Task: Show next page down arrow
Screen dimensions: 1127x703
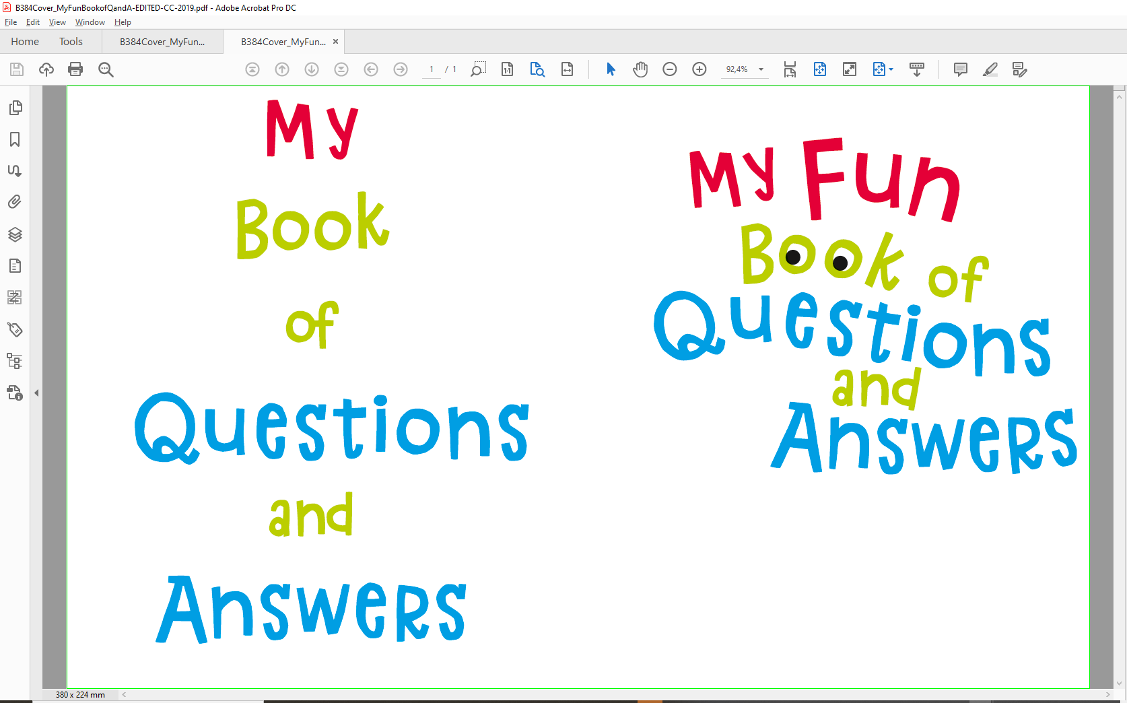Action: click(312, 69)
